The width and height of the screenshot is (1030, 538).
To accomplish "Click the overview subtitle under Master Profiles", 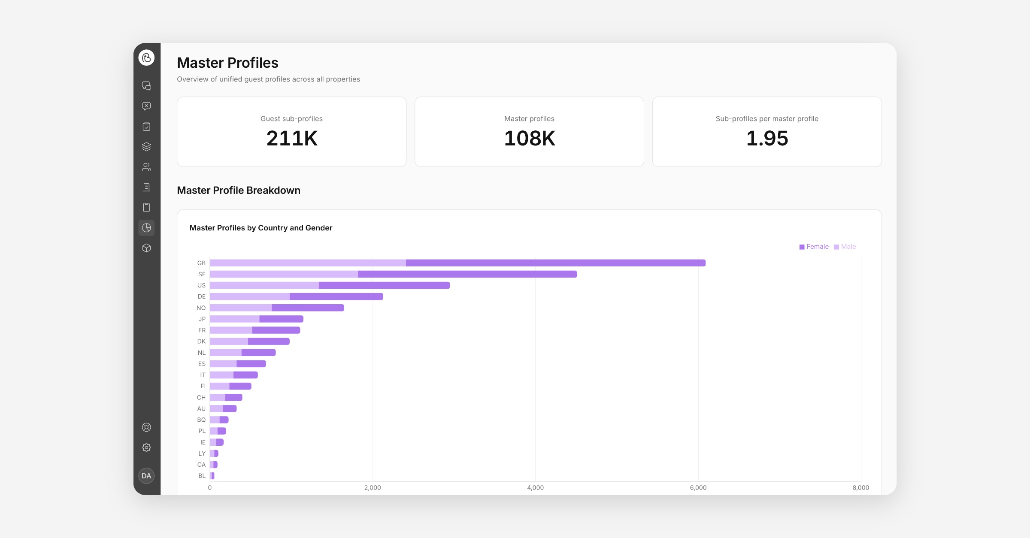I will click(268, 79).
